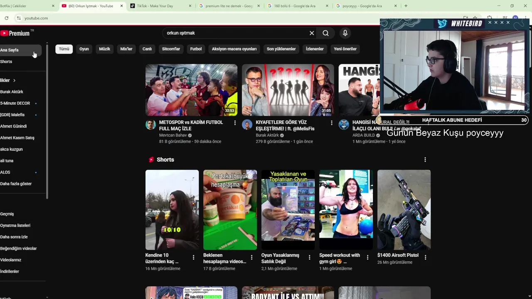Select the Mix'ler filter chip
The height and width of the screenshot is (299, 532).
[x=126, y=49]
